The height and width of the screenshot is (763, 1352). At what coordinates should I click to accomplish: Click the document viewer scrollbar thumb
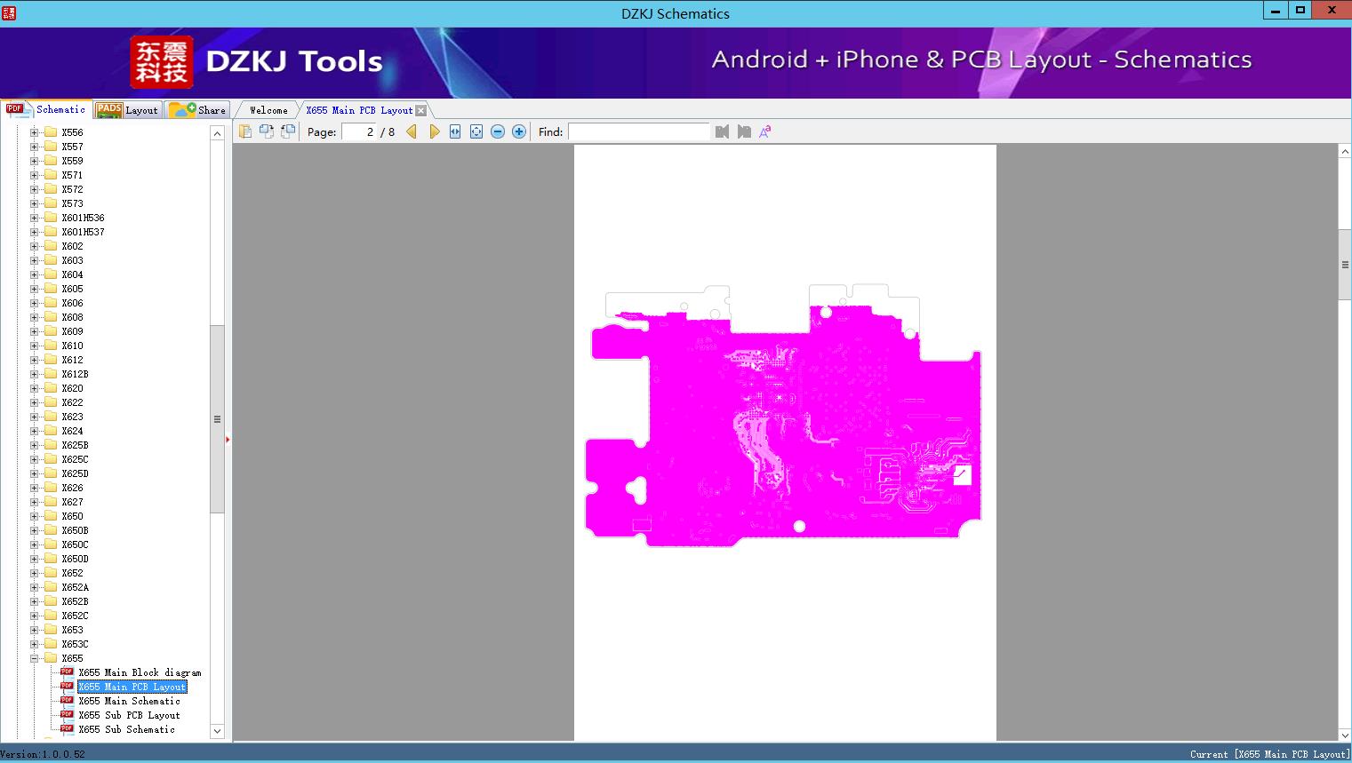(x=1345, y=264)
